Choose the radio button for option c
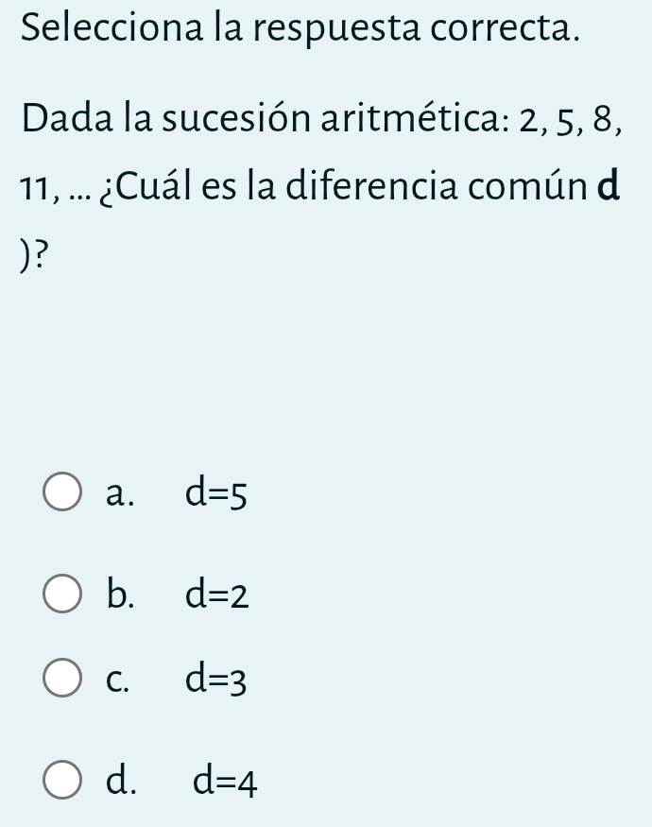The image size is (652, 827). coord(62,679)
